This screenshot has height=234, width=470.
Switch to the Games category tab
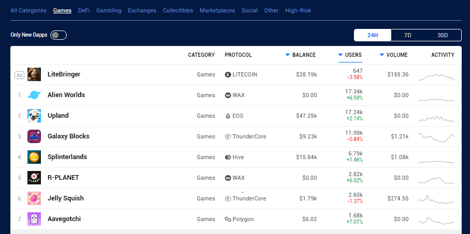pos(62,10)
